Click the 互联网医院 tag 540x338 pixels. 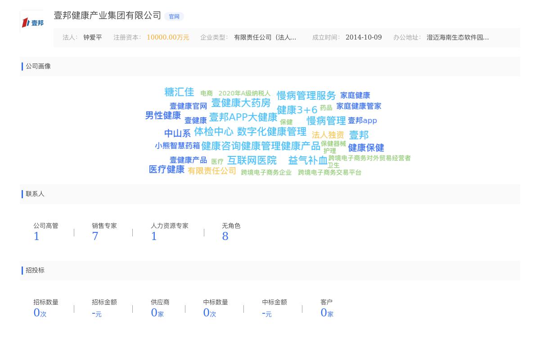252,160
